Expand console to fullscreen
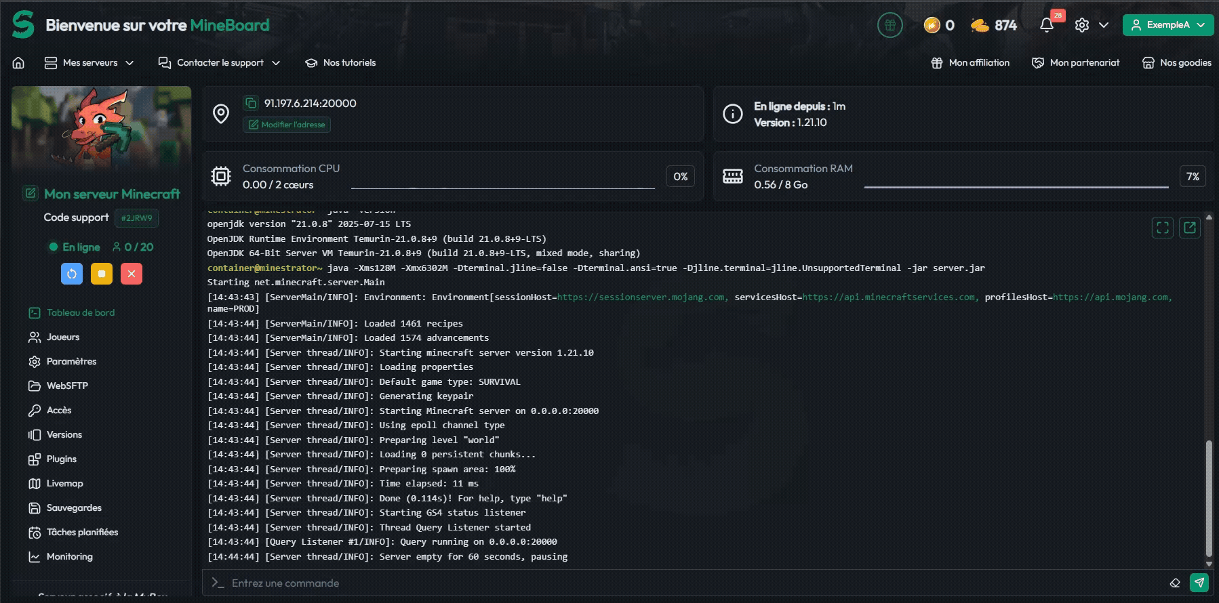This screenshot has width=1219, height=603. 1162,228
